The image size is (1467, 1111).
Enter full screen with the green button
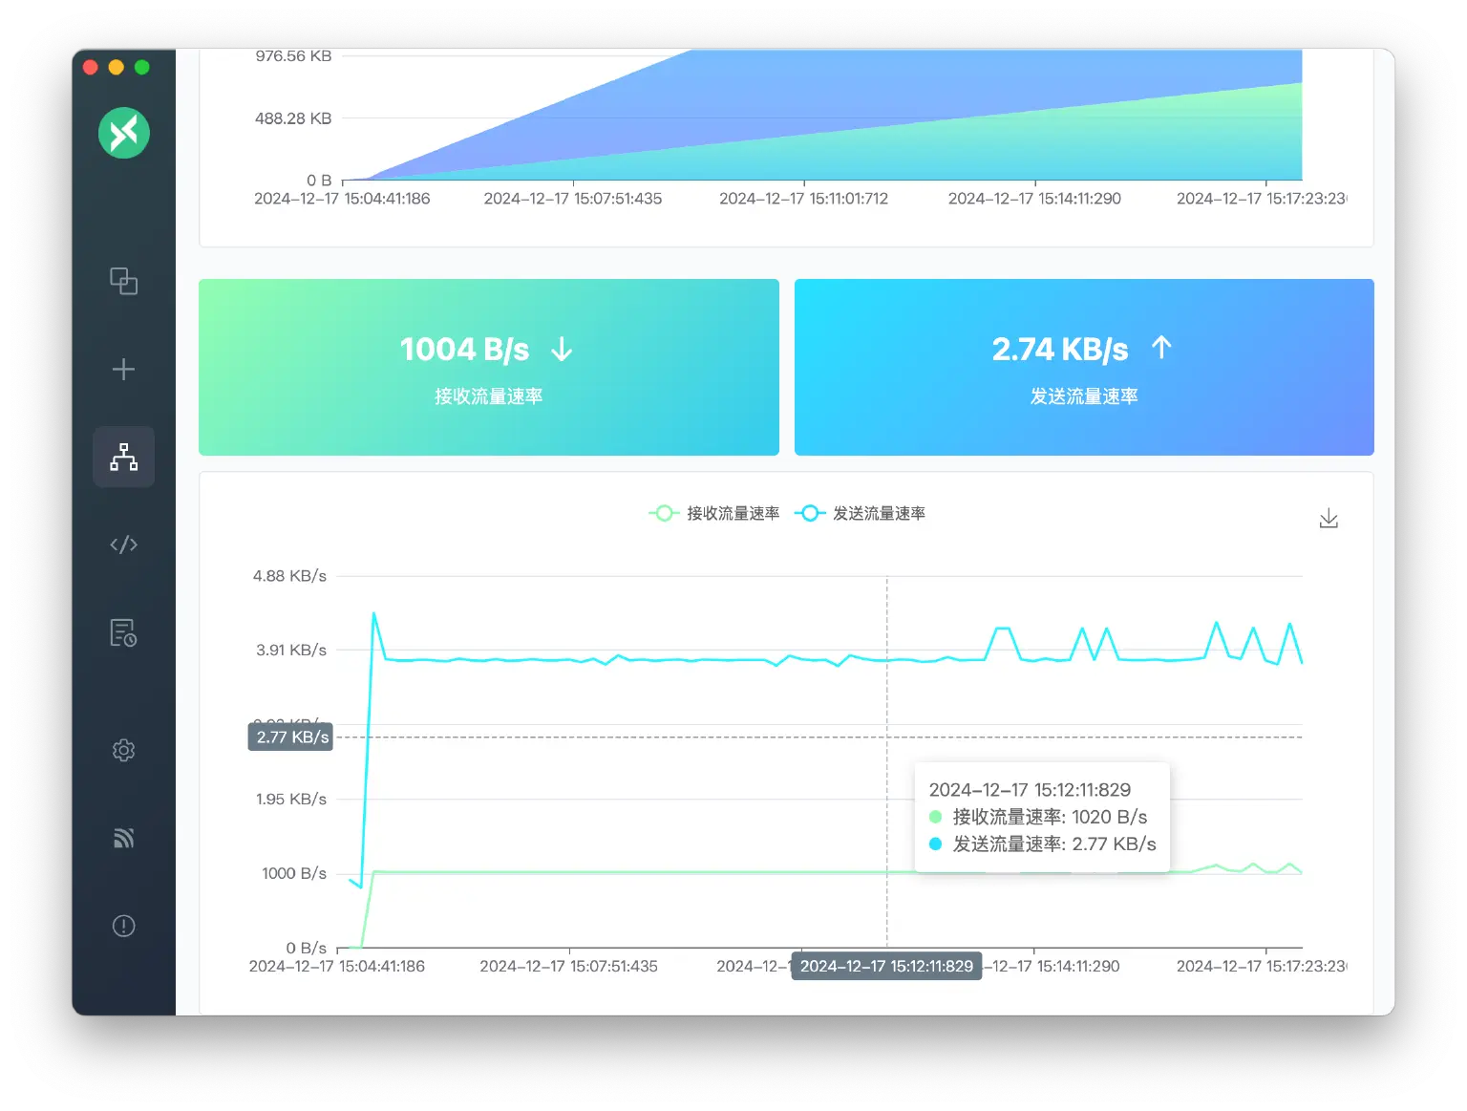tap(142, 67)
